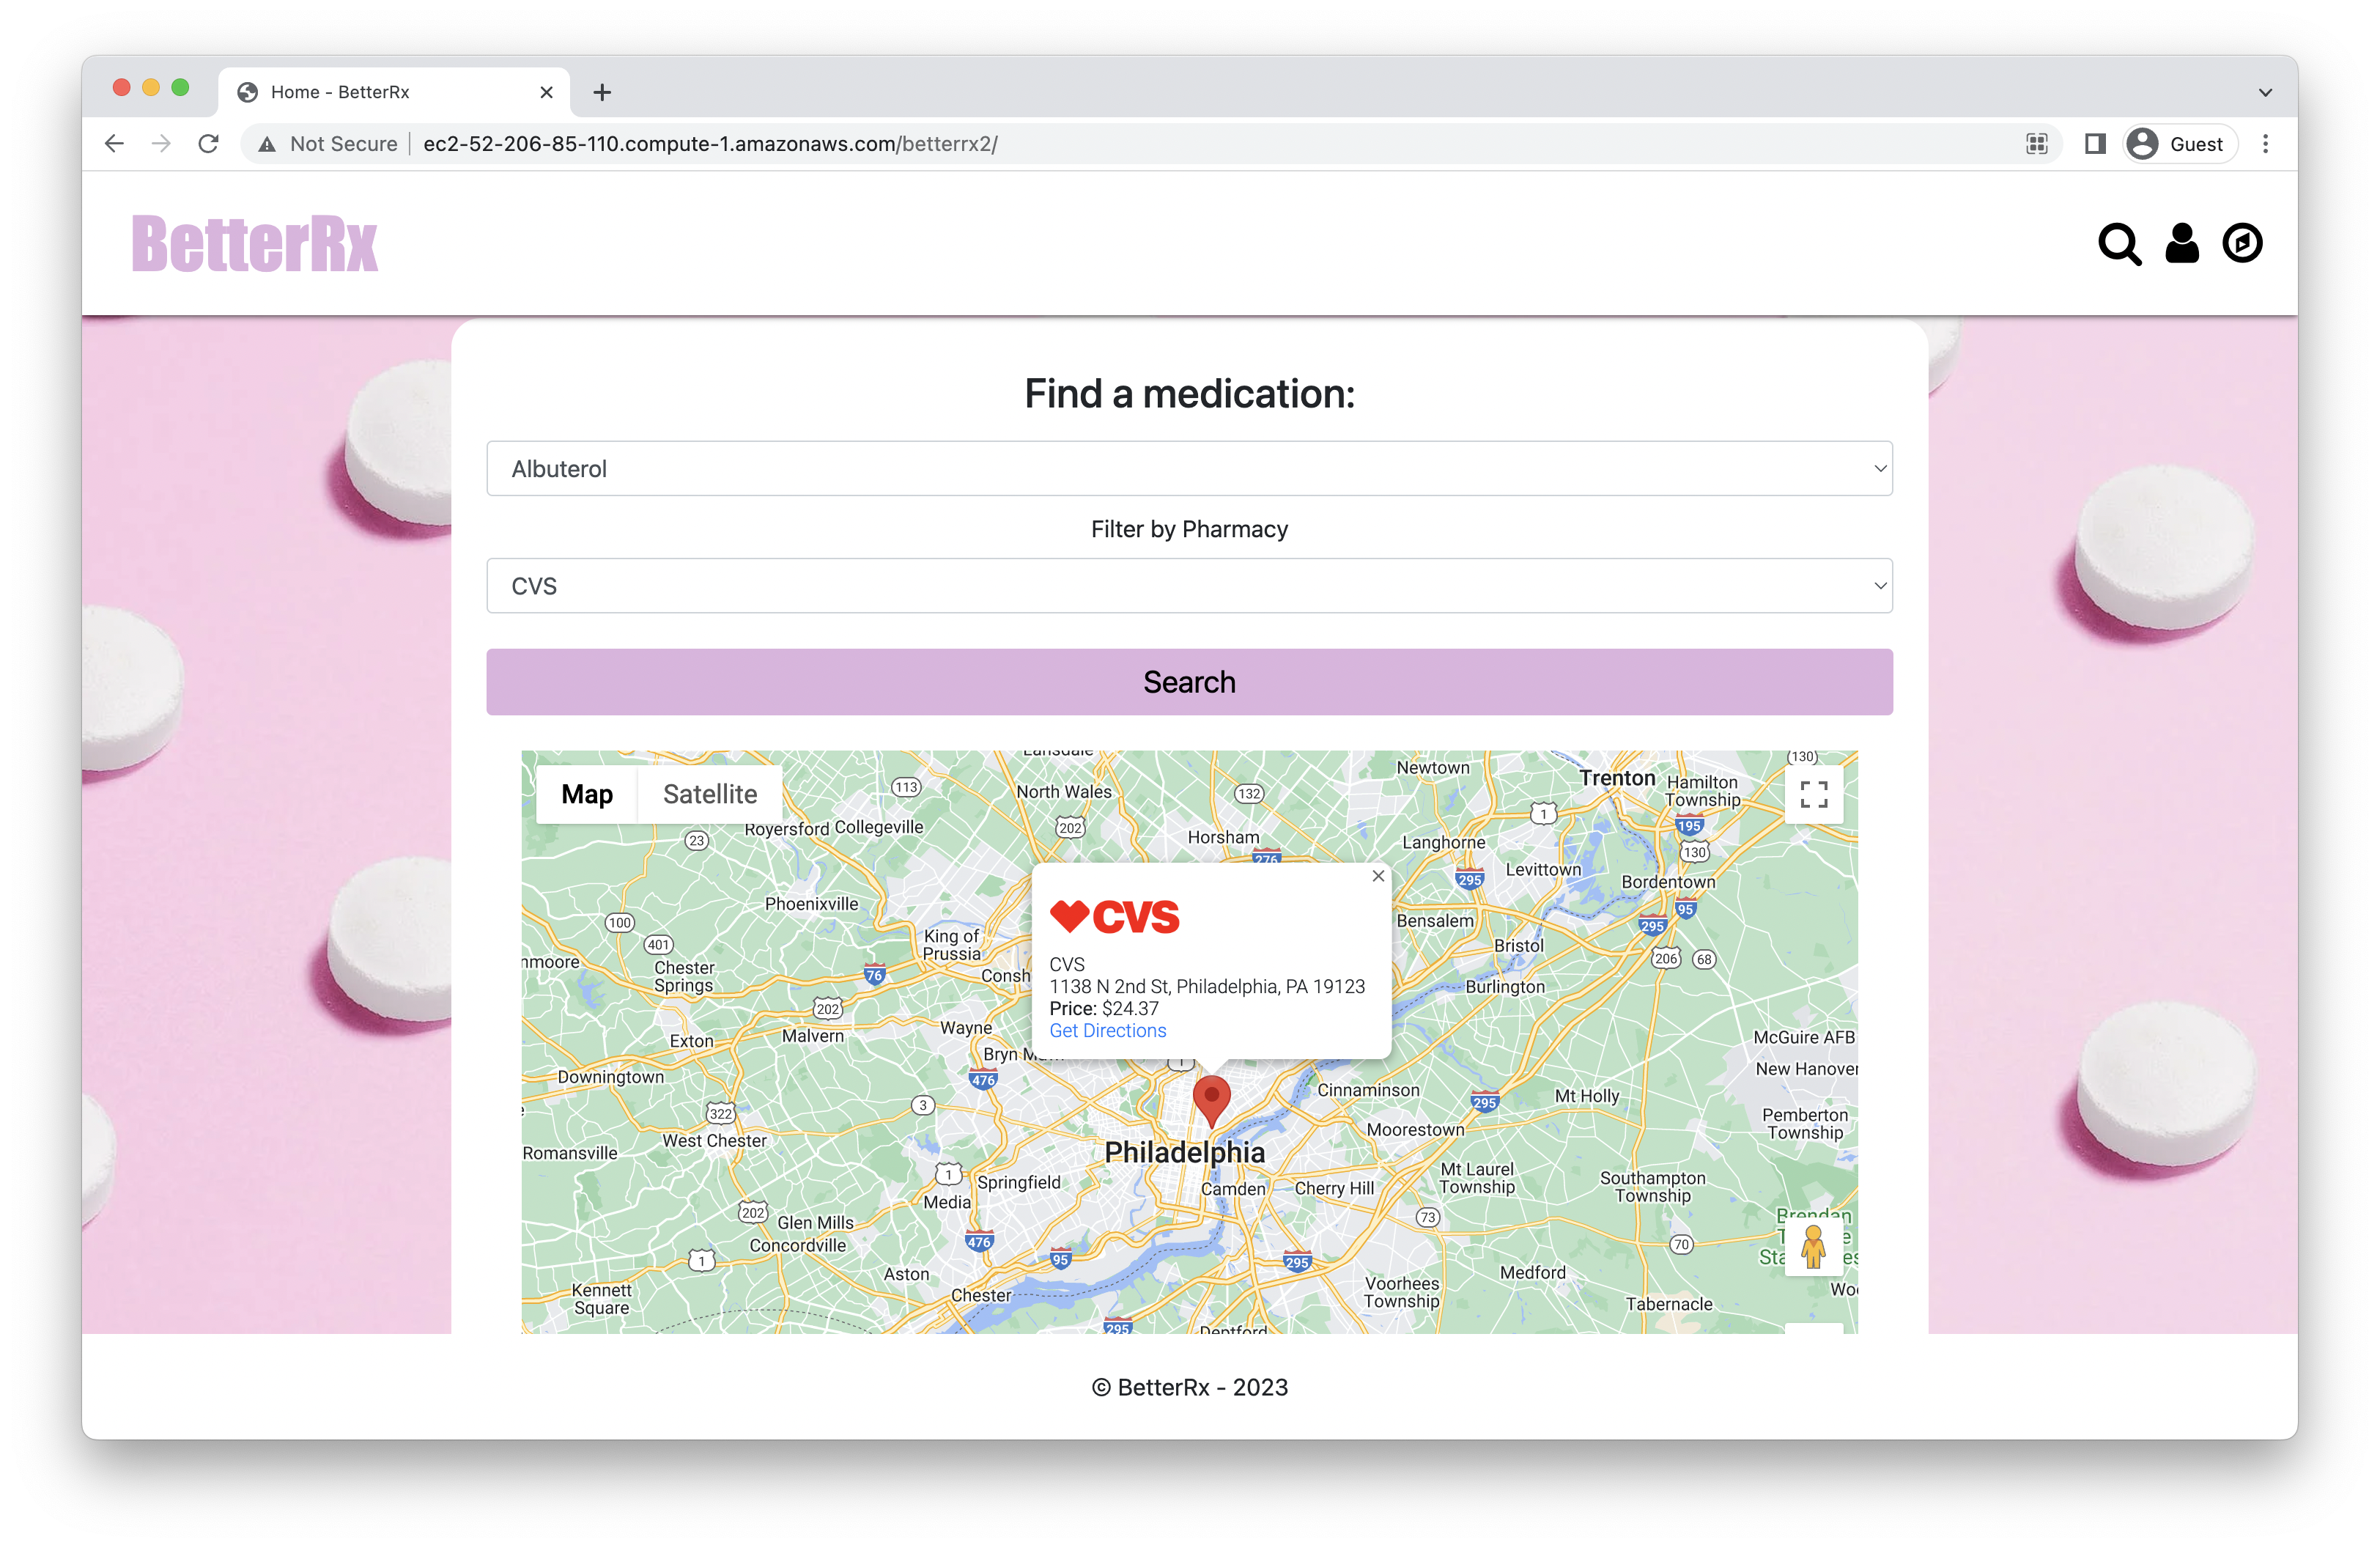2380x1548 pixels.
Task: Reload the browser page
Action: coord(208,144)
